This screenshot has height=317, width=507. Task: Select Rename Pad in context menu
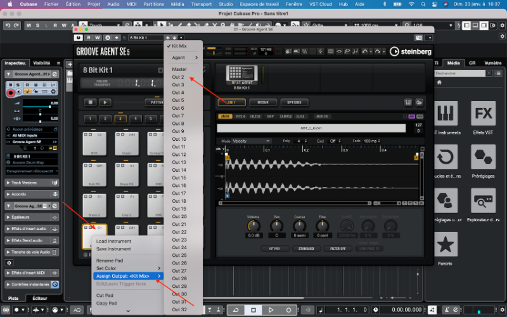tap(128, 261)
